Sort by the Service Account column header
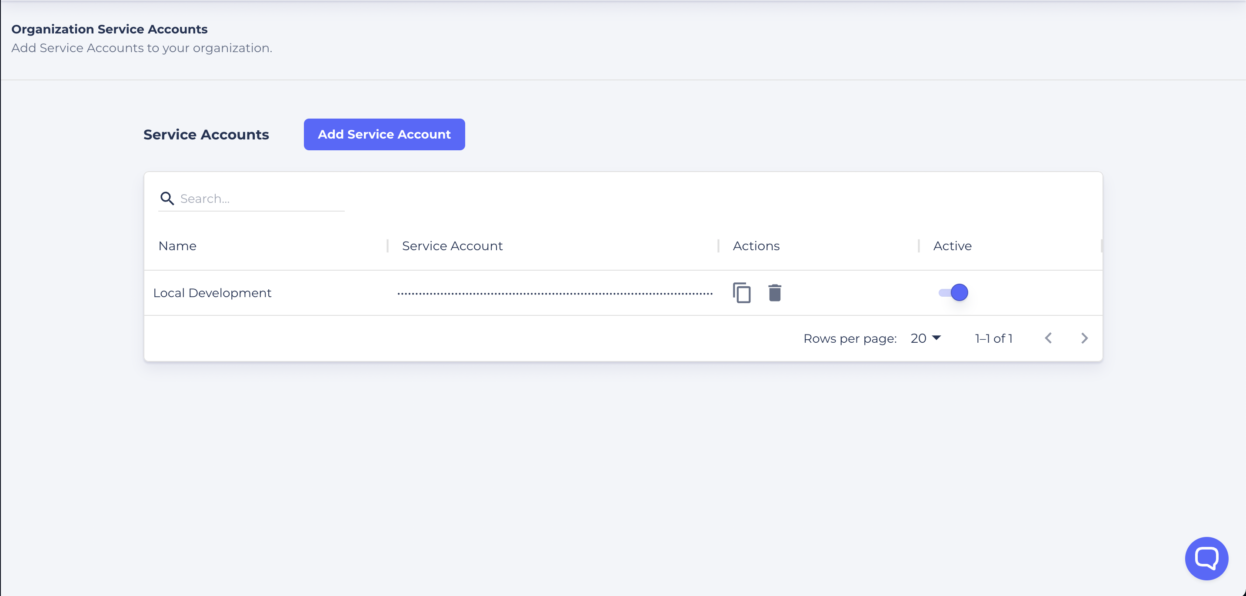1246x596 pixels. (x=452, y=245)
